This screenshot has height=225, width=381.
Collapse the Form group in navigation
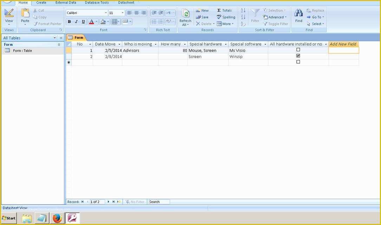[x=59, y=45]
